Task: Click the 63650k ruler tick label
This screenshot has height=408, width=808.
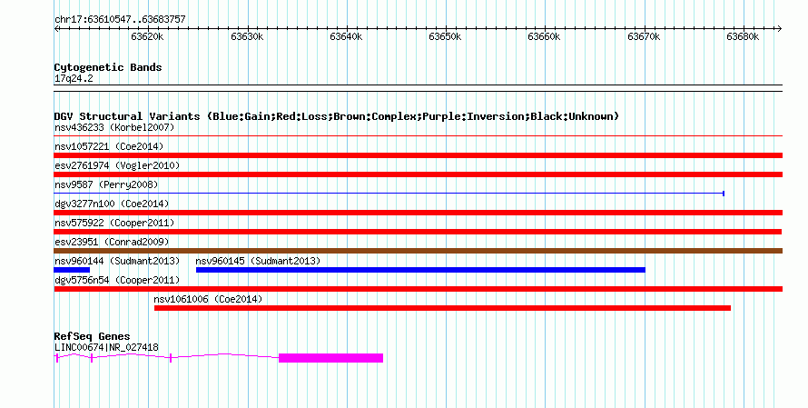Action: [x=445, y=36]
